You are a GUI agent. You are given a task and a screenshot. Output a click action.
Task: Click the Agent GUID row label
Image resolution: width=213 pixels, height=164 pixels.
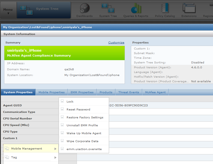coord(12,105)
